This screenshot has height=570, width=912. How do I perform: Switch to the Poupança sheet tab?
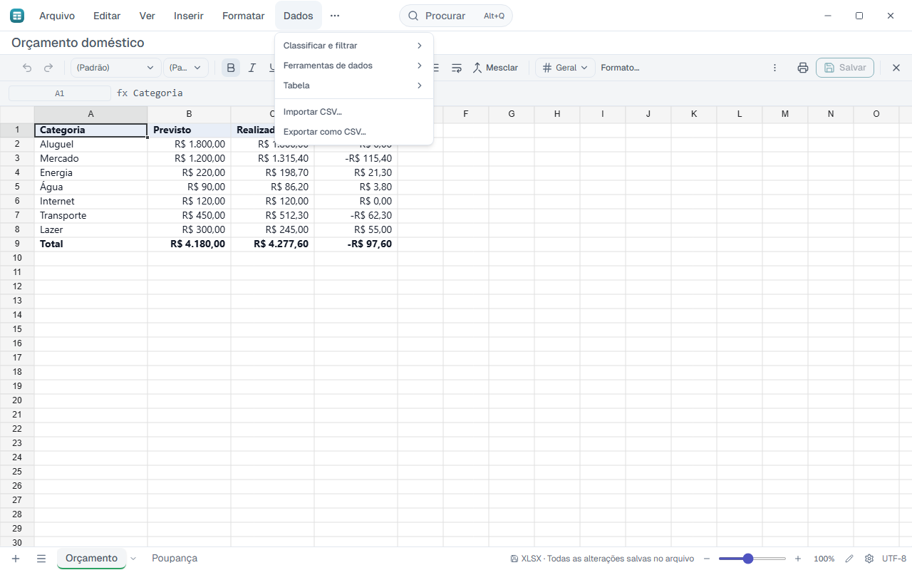tap(175, 559)
